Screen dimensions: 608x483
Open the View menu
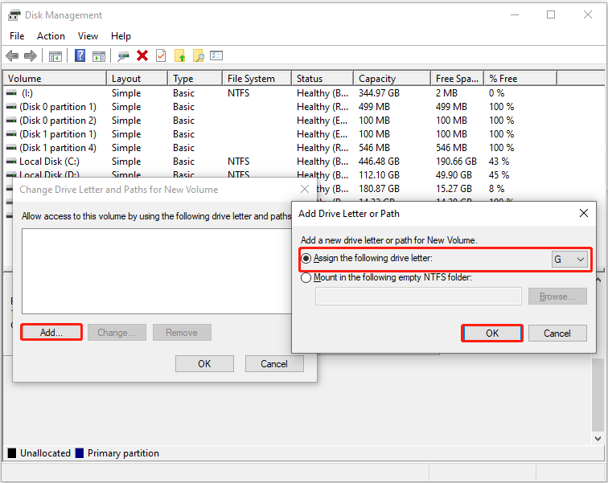coord(88,36)
